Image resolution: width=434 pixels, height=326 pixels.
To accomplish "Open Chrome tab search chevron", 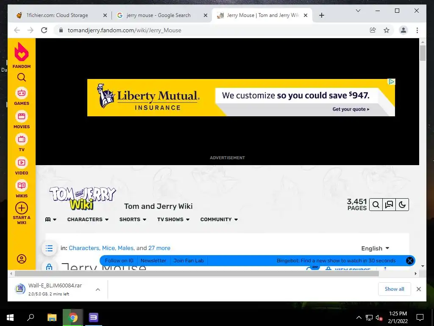I will (358, 11).
